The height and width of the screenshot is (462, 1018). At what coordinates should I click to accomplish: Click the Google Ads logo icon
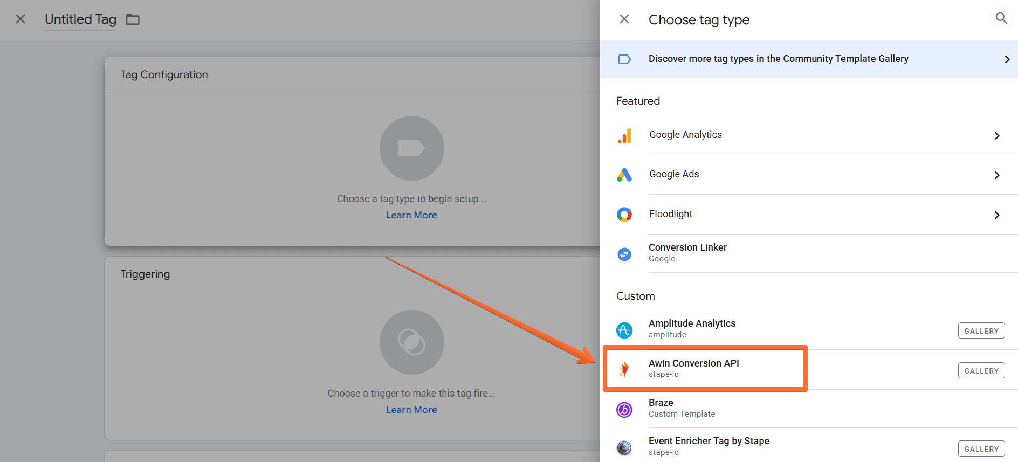(624, 175)
